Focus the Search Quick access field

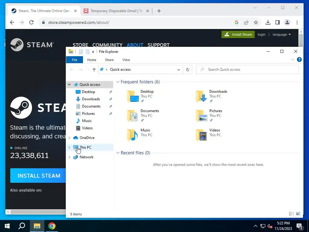247,69
